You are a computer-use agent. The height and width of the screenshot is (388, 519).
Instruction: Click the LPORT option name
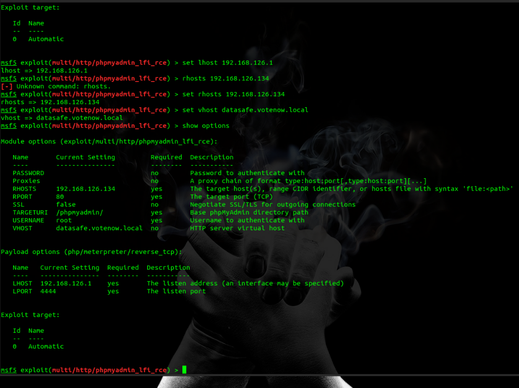[23, 291]
